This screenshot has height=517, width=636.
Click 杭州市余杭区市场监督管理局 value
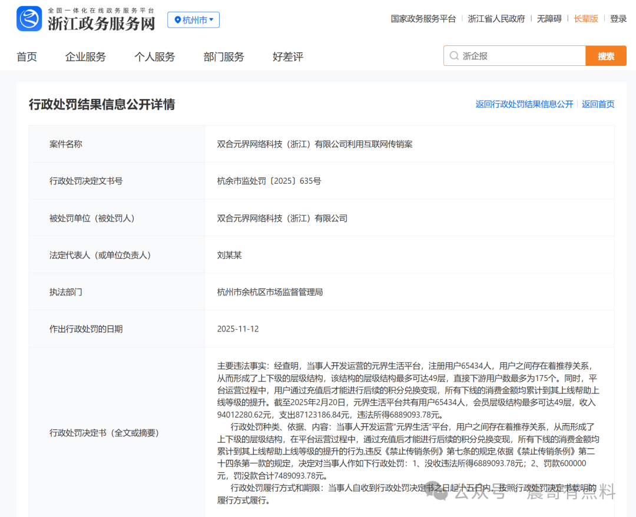tap(270, 292)
